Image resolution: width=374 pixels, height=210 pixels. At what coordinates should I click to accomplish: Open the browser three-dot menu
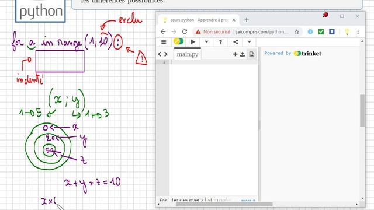point(358,32)
